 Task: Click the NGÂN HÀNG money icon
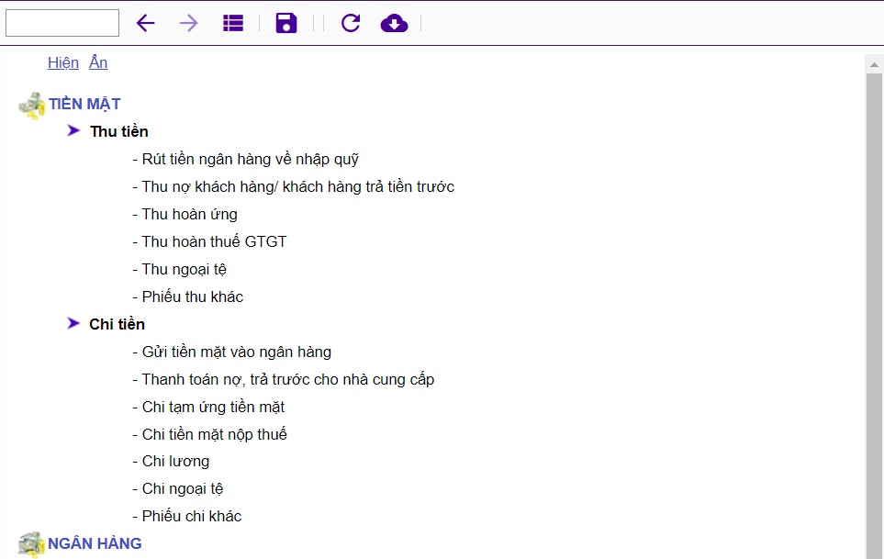pyautogui.click(x=31, y=544)
